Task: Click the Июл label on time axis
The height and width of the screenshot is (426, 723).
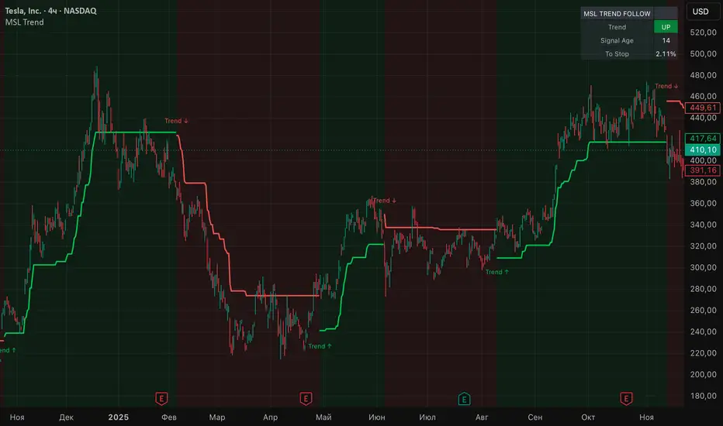Action: tap(427, 417)
